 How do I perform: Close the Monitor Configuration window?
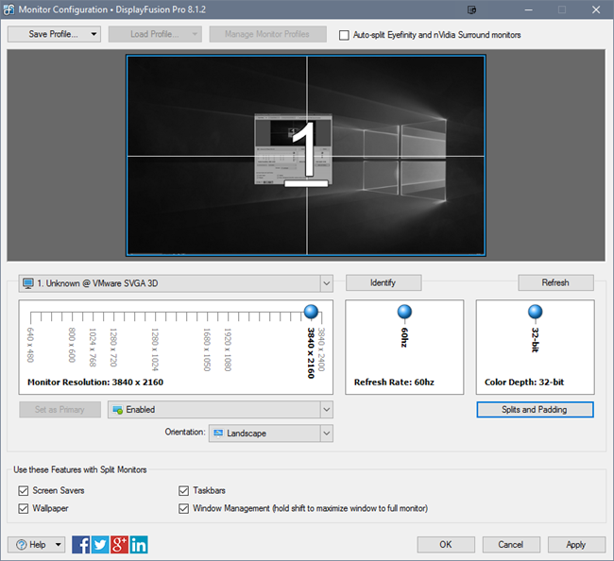tap(596, 9)
